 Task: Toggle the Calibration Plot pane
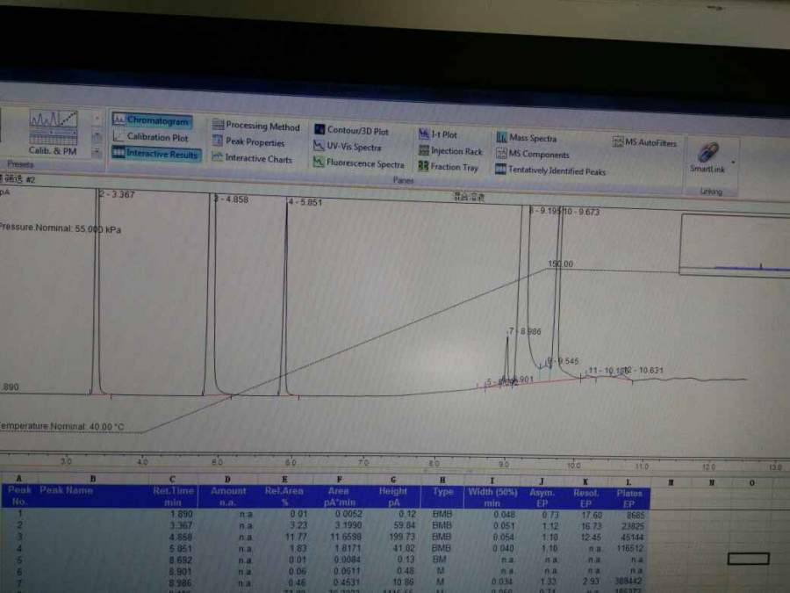(151, 137)
